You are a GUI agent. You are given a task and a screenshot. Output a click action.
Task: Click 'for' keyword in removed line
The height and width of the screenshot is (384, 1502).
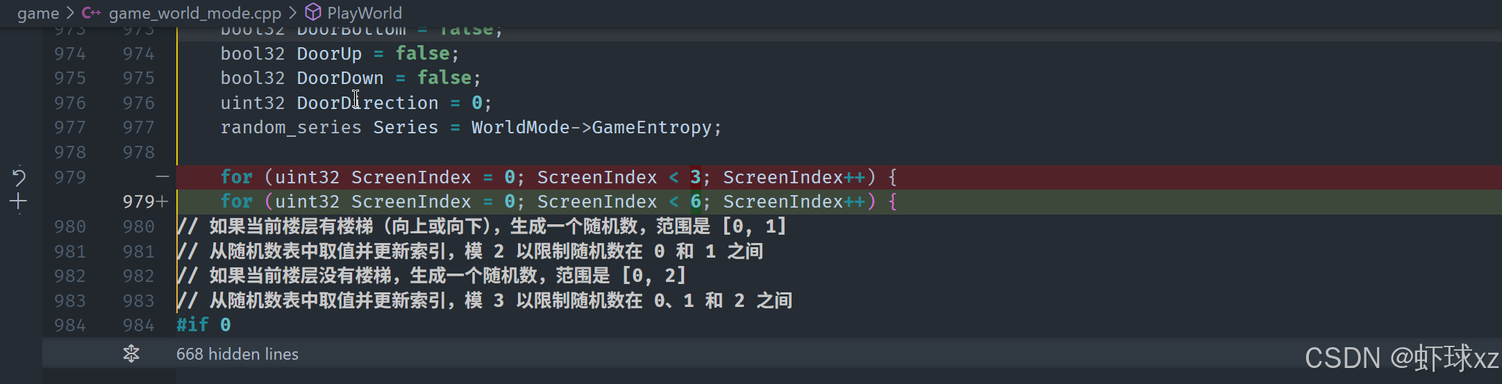237,177
